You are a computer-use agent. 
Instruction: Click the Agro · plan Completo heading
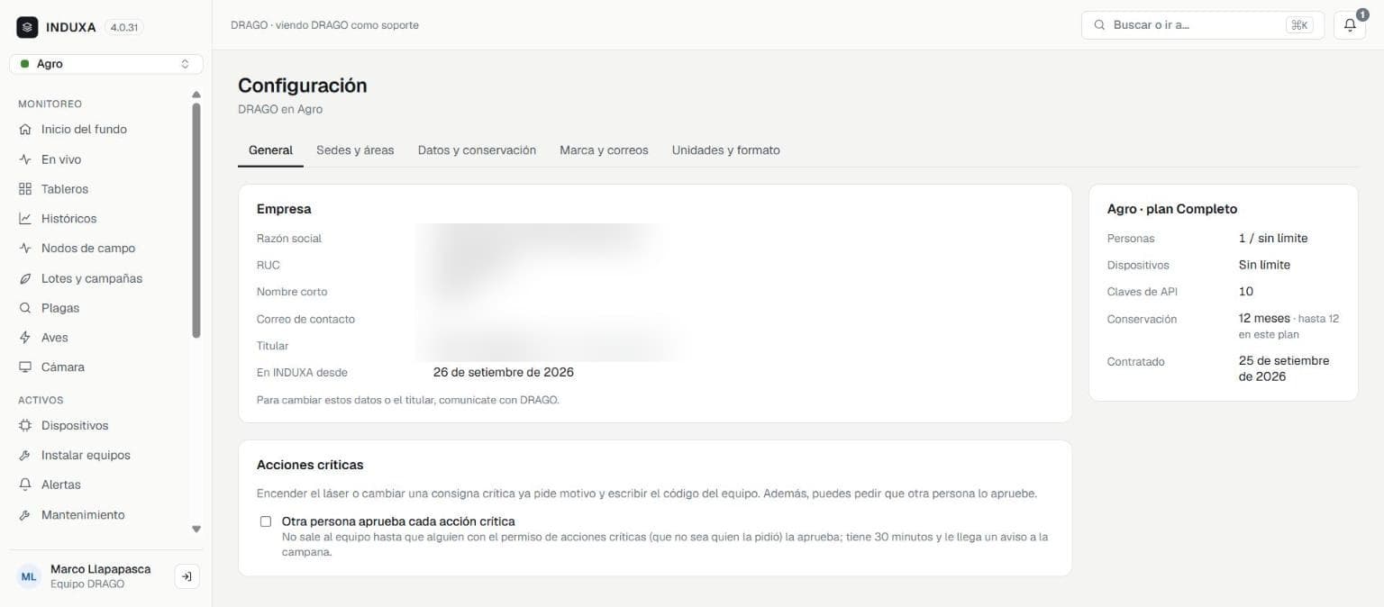click(x=1172, y=209)
